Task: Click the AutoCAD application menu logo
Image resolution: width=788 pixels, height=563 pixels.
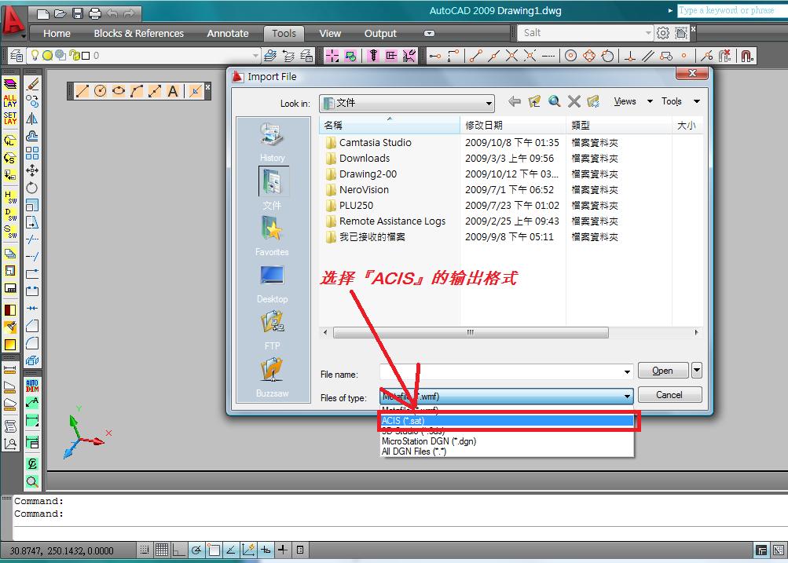Action: point(13,20)
